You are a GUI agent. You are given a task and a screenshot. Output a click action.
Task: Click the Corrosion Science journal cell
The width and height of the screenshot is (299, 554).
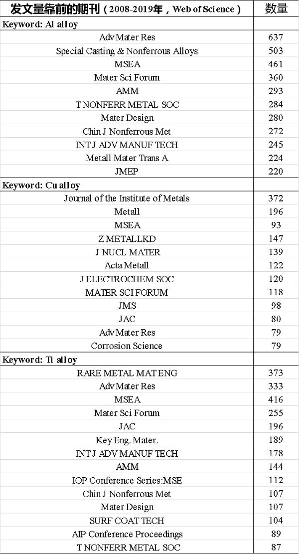(127, 346)
